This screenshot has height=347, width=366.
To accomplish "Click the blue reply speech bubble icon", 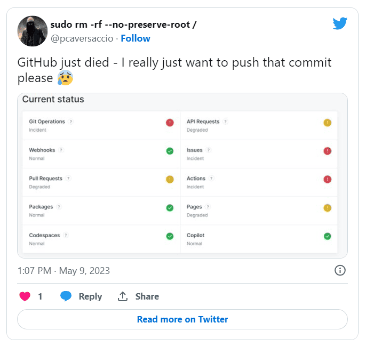I will click(x=66, y=296).
